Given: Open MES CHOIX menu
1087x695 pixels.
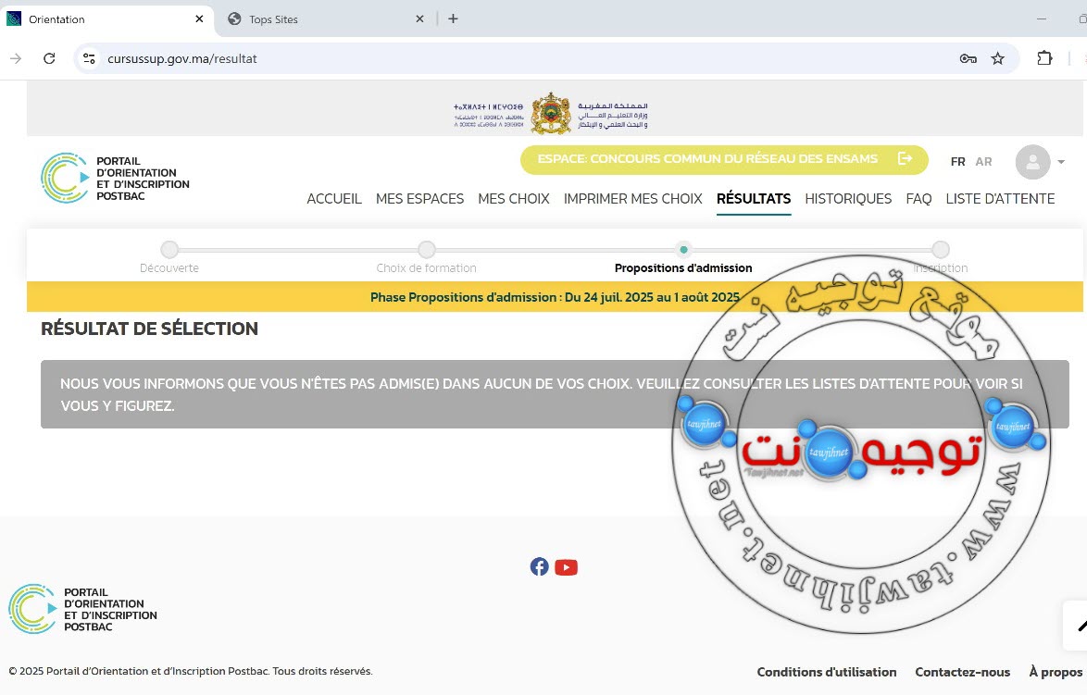Looking at the screenshot, I should tap(514, 199).
